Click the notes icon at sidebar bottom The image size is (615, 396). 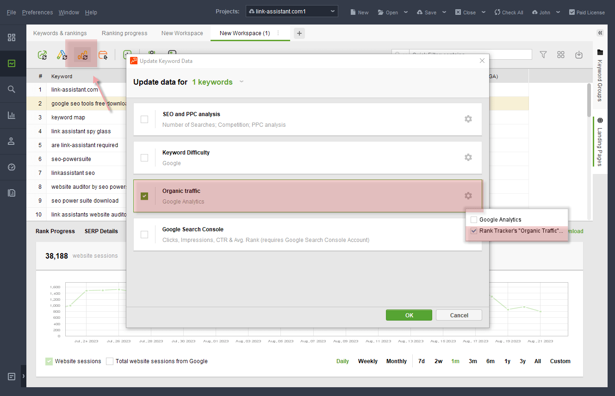(x=12, y=377)
